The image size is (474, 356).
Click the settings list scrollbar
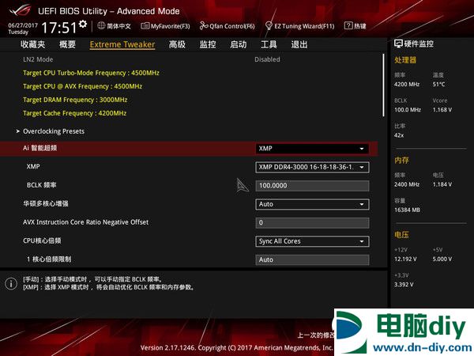[x=384, y=85]
